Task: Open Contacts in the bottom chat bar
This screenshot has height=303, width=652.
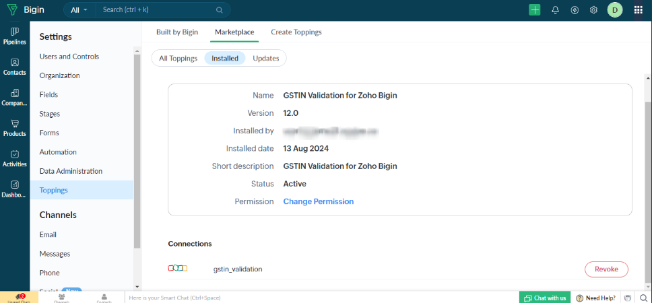Action: pos(104,298)
